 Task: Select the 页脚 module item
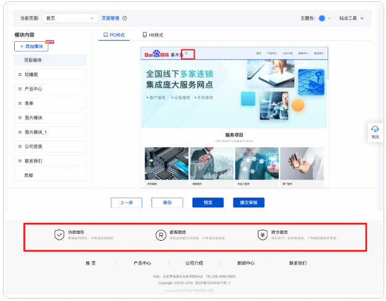click(50, 175)
